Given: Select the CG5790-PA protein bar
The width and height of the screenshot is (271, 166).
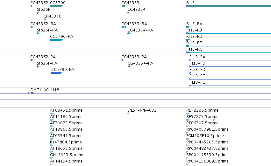Looking at the screenshot, I should click(57, 73).
